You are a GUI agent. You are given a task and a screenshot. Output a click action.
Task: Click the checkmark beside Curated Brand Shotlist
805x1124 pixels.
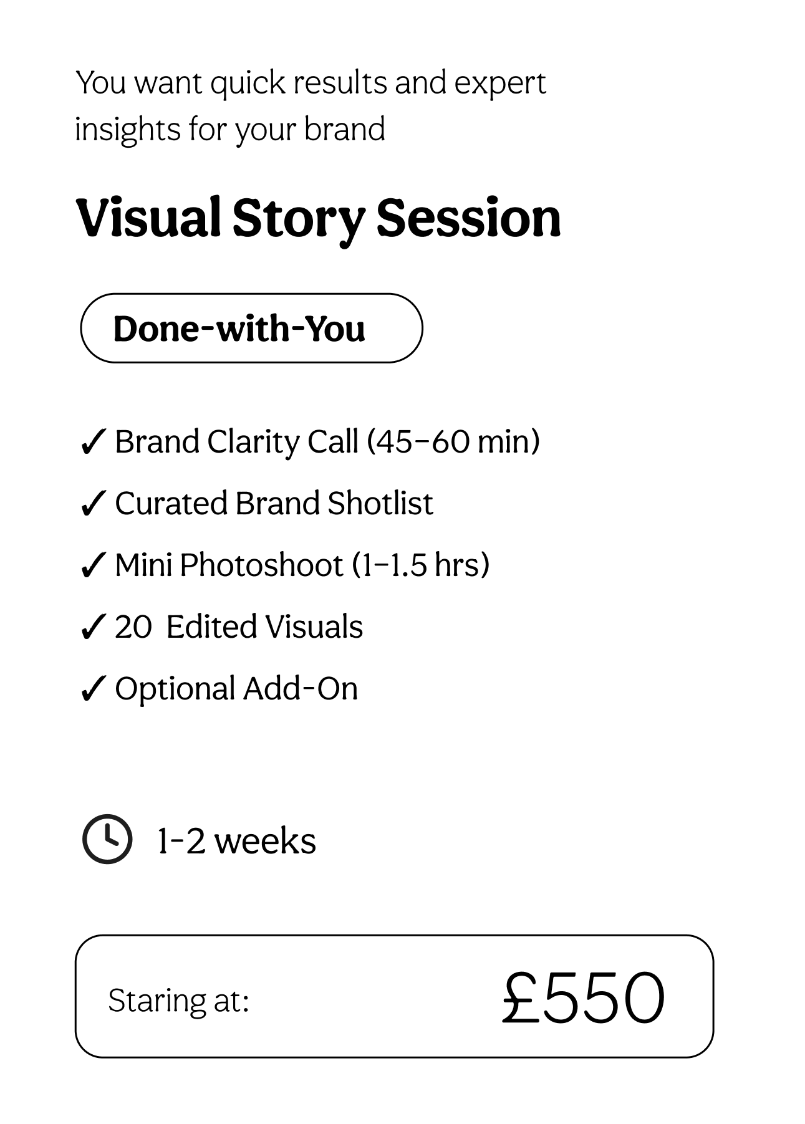point(92,504)
